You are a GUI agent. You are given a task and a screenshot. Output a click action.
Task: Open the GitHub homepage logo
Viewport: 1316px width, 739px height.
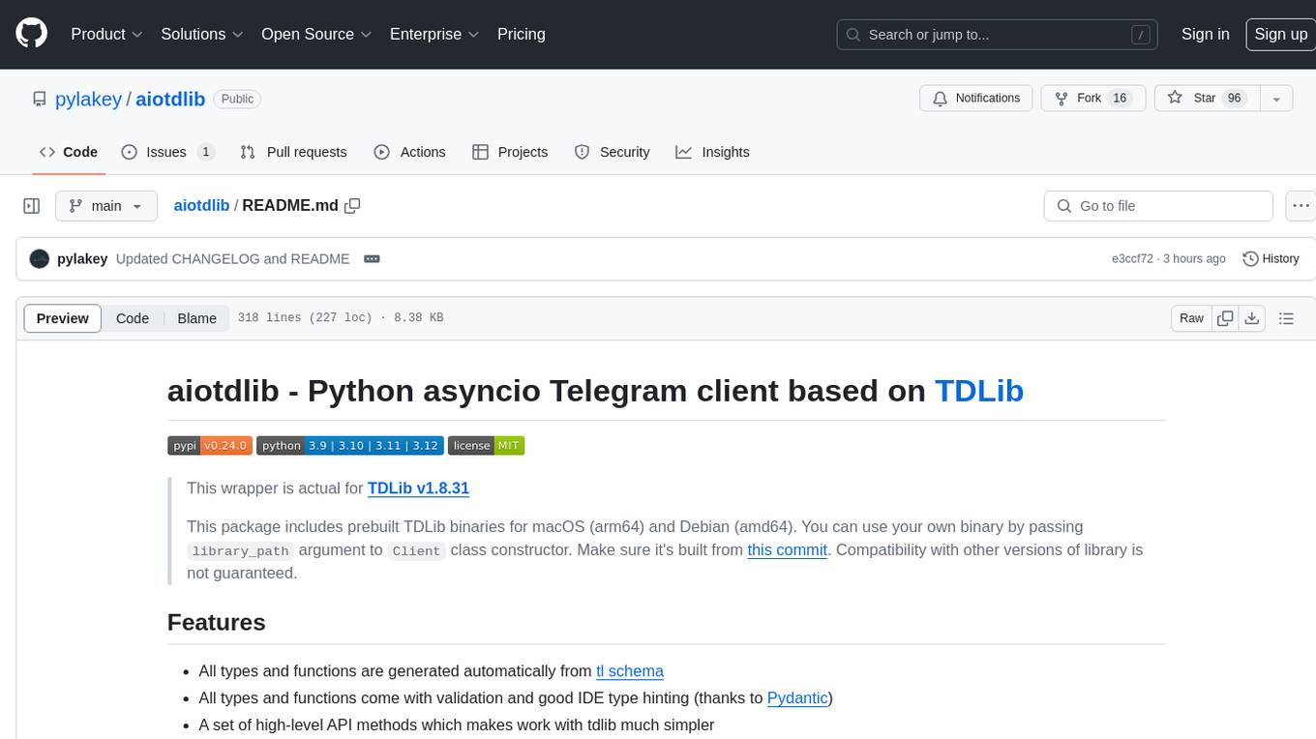click(31, 34)
